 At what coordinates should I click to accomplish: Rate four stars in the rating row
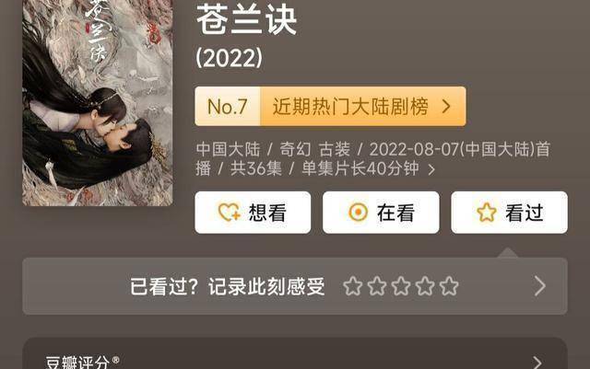click(x=425, y=286)
